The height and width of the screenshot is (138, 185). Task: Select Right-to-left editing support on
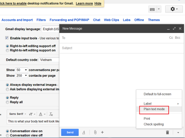7,51
